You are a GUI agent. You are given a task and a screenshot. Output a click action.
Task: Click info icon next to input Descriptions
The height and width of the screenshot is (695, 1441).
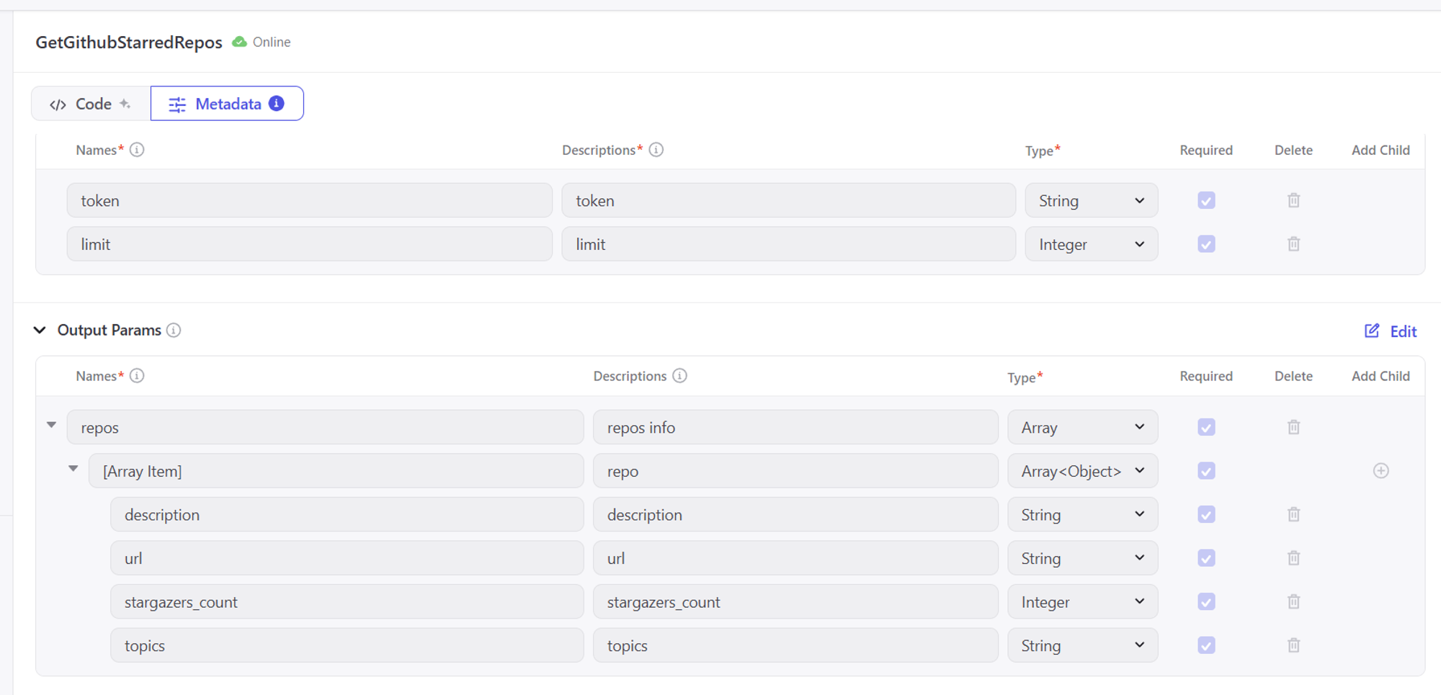point(656,150)
